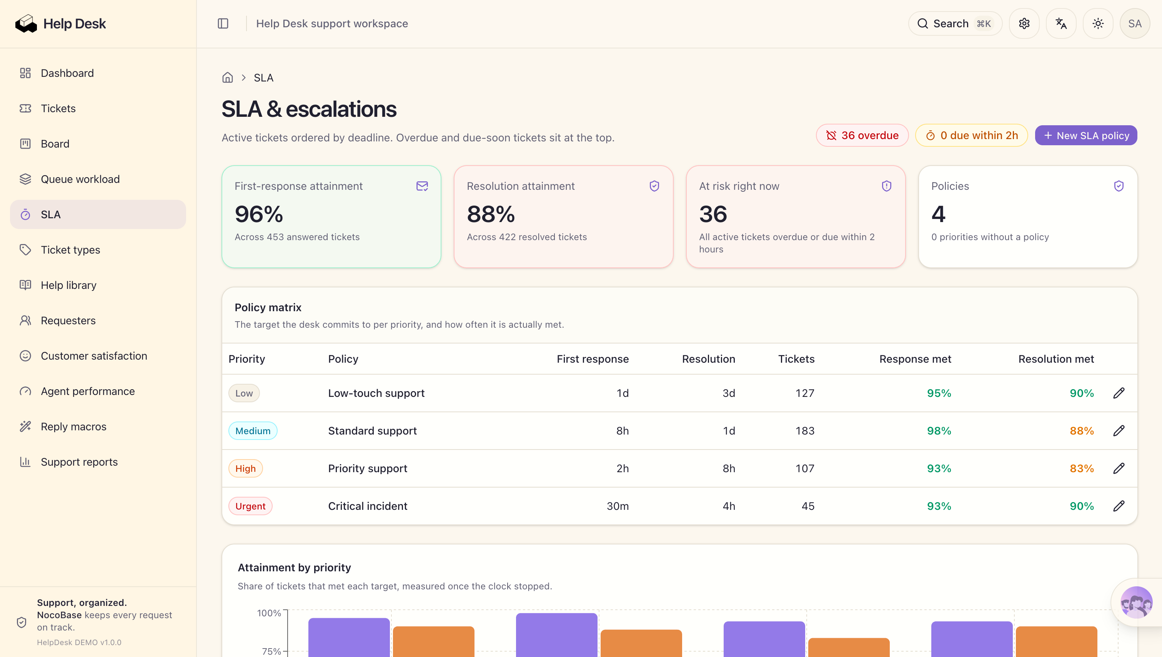Click the High priority tag

click(246, 468)
